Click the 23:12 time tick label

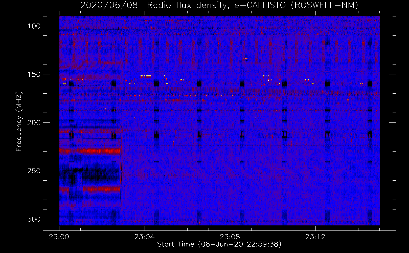point(315,237)
